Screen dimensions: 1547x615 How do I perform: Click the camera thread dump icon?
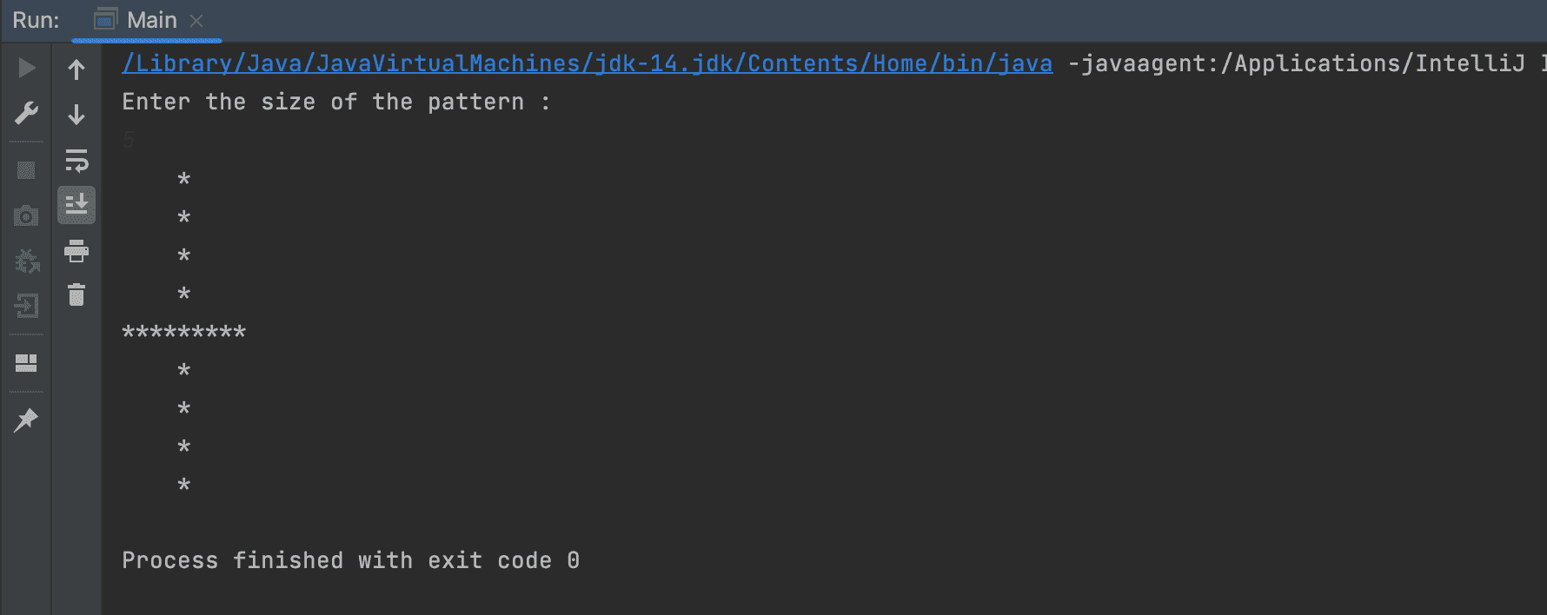[x=26, y=215]
